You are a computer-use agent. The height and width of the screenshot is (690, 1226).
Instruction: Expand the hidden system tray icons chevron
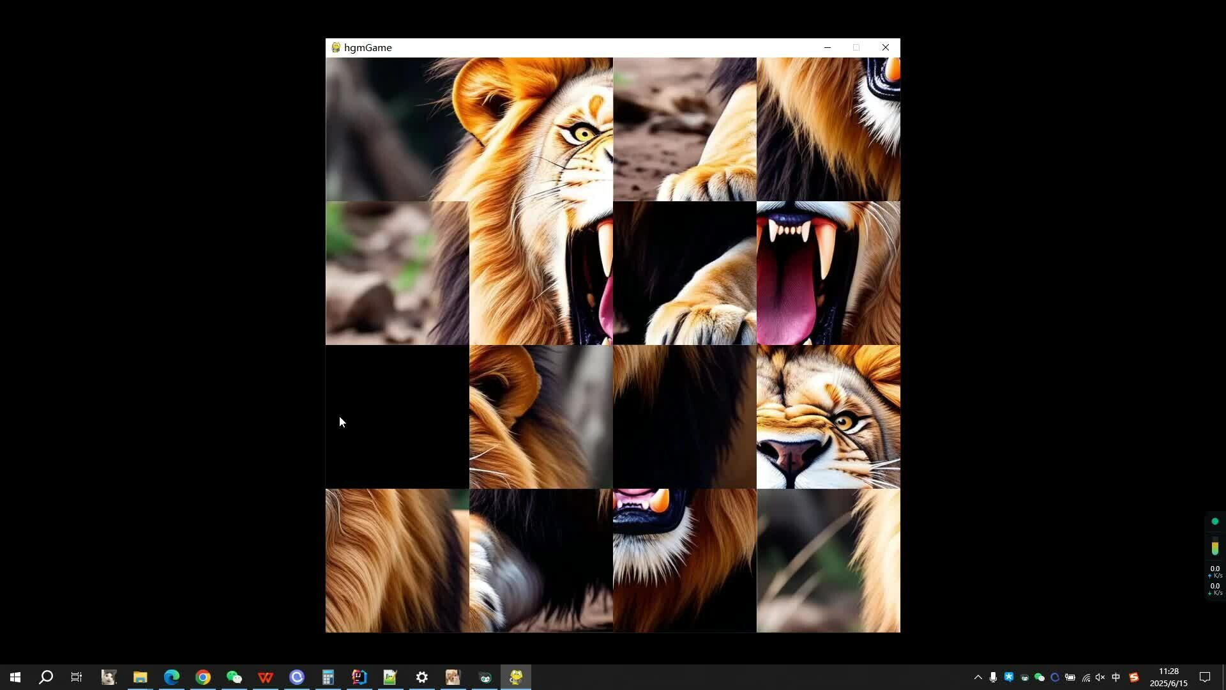pyautogui.click(x=978, y=677)
